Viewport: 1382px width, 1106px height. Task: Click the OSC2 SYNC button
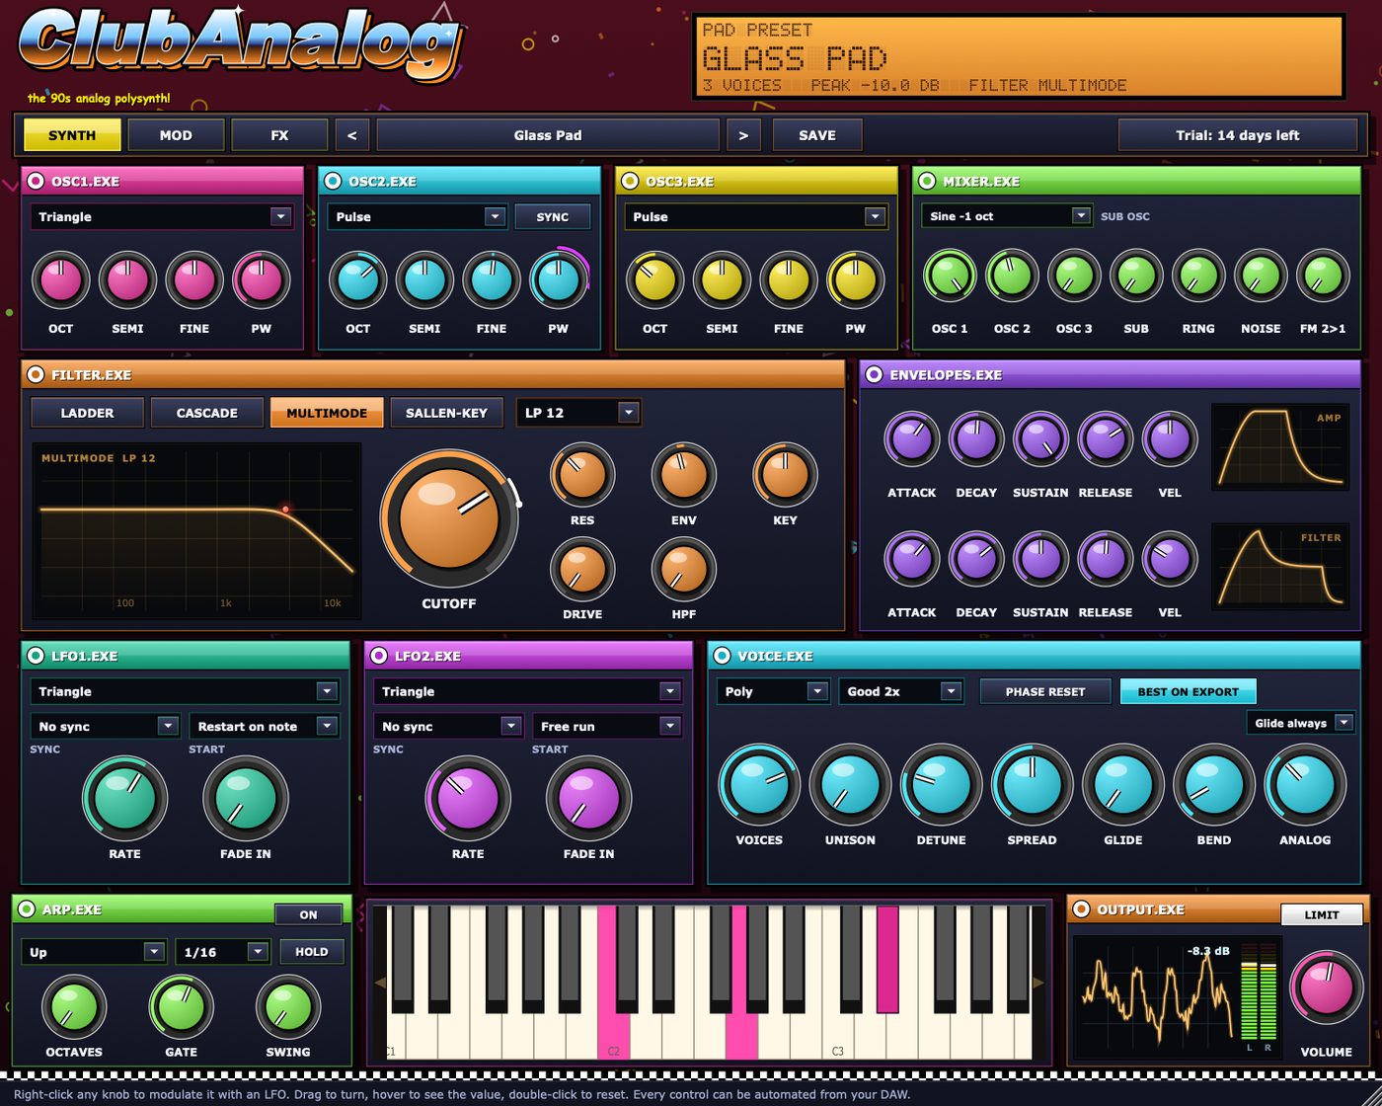553,216
